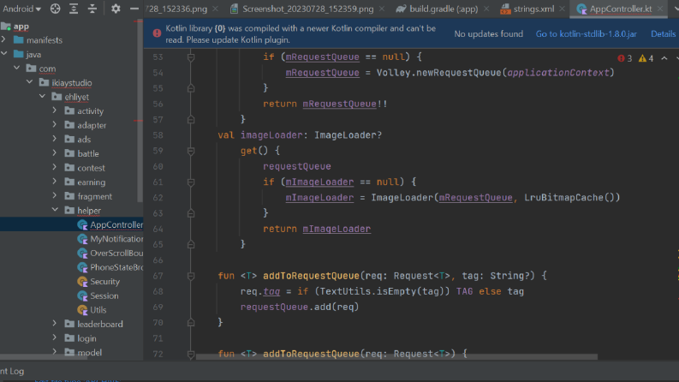Screen dimensions: 679x382
Task: Expand the battle package
Action: click(x=55, y=153)
